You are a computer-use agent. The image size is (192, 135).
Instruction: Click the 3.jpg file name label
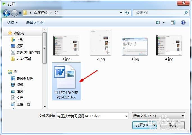(x=135, y=59)
